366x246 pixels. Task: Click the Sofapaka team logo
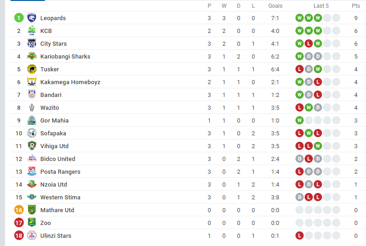coord(32,134)
